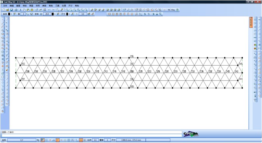Screen dimensions: 262x143
Task: Print the drawing using the printer icon
Action: point(16,10)
